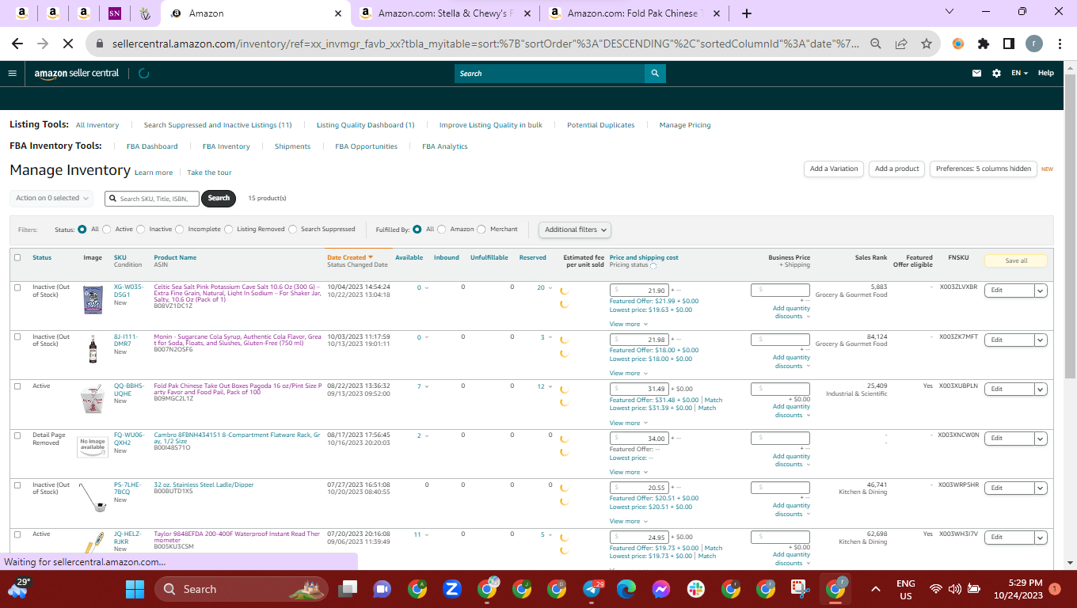1077x608 pixels.
Task: Open the Manage Pricing link
Action: point(685,125)
